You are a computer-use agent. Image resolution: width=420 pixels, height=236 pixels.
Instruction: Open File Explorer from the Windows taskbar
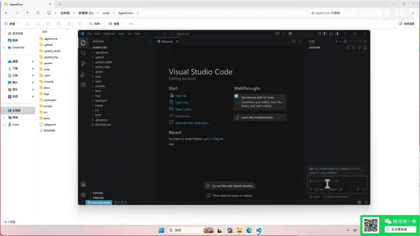239,230
